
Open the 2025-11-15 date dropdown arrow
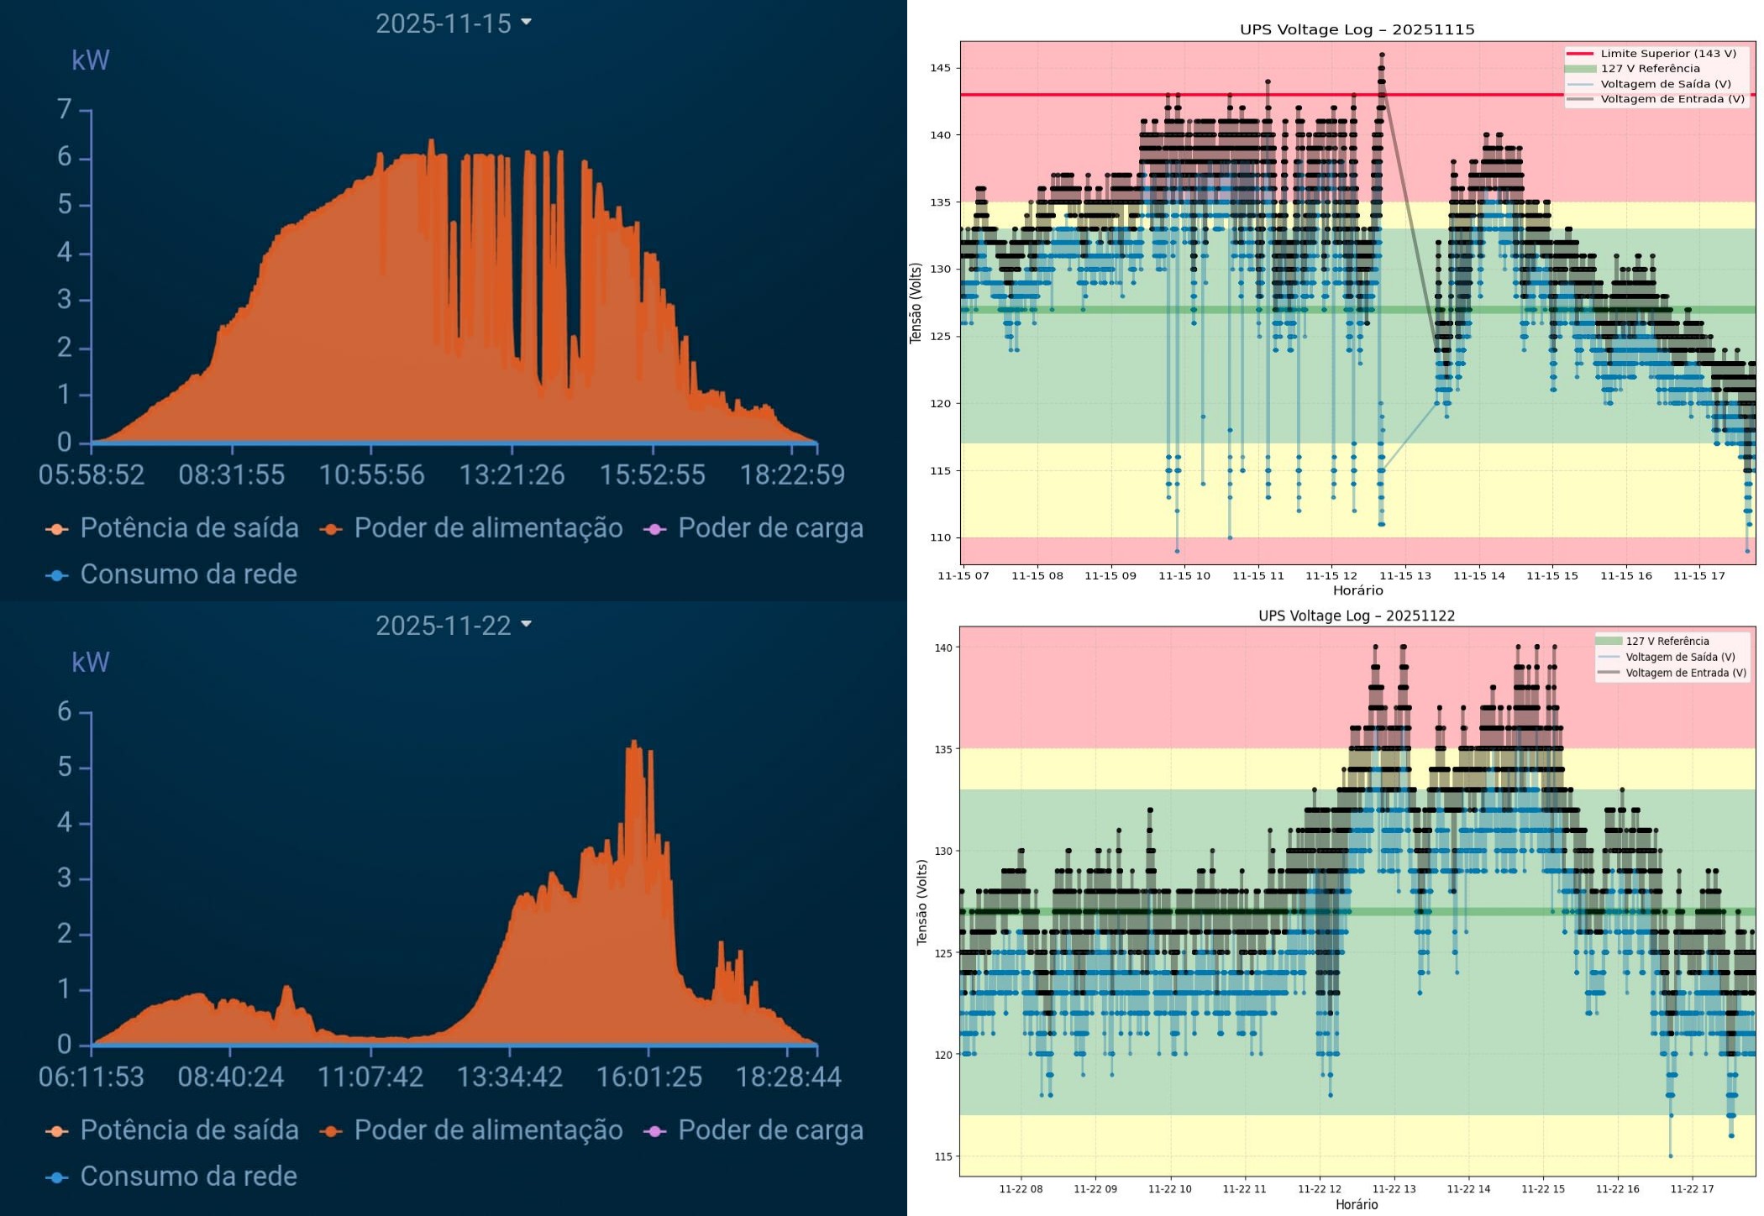point(526,22)
